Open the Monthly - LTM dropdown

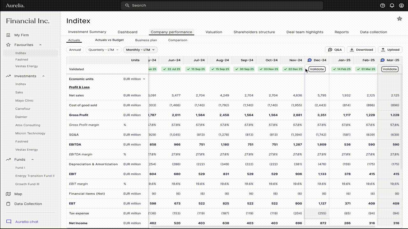(x=140, y=50)
